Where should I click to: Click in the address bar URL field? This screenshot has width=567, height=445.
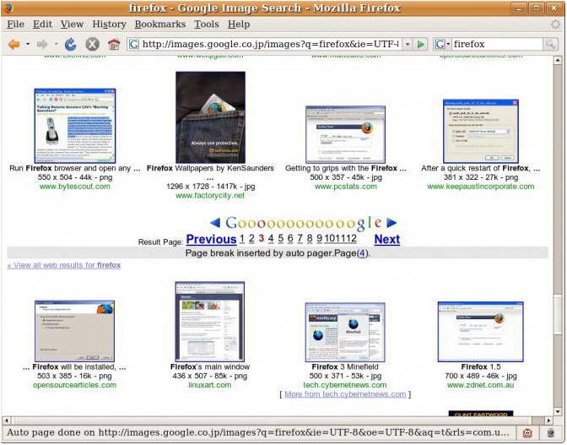tap(271, 44)
